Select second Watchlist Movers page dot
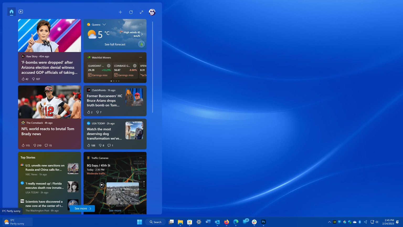The width and height of the screenshot is (403, 227). (114, 81)
